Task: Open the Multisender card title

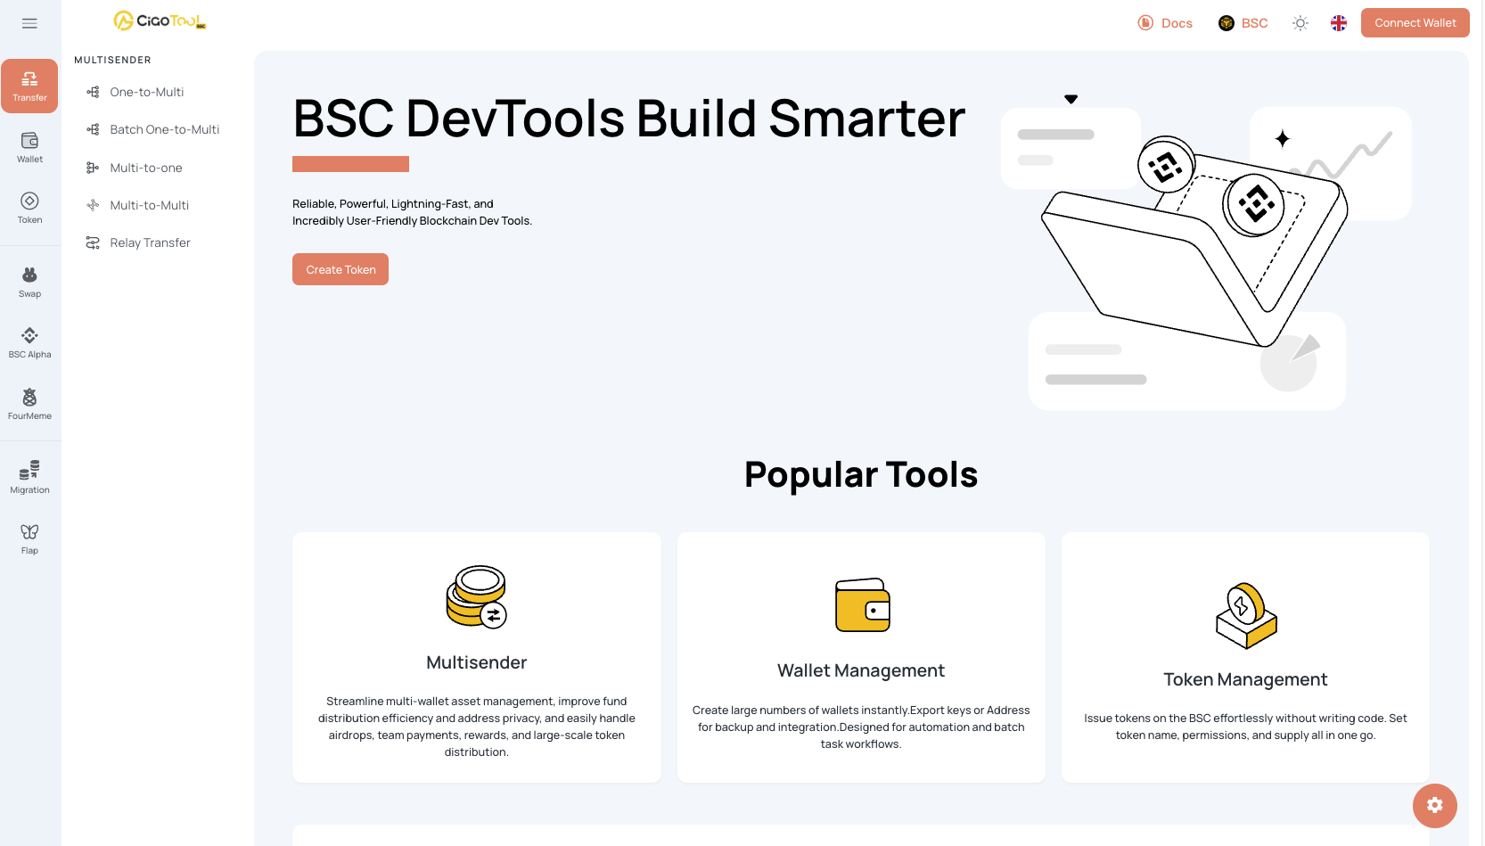Action: [477, 662]
